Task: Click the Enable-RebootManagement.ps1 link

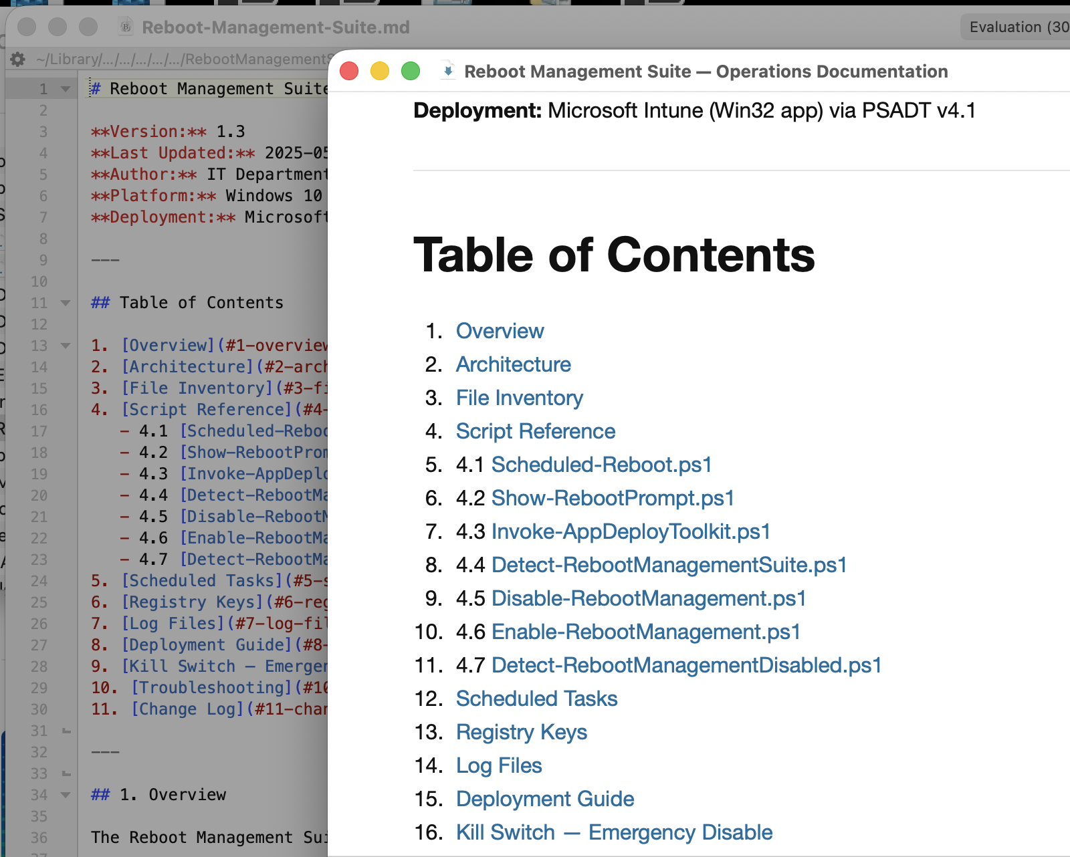Action: [645, 632]
